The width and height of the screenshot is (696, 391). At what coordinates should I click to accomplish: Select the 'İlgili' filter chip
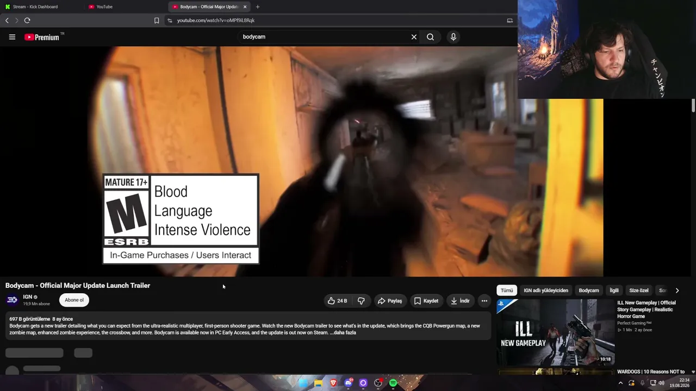pos(614,291)
